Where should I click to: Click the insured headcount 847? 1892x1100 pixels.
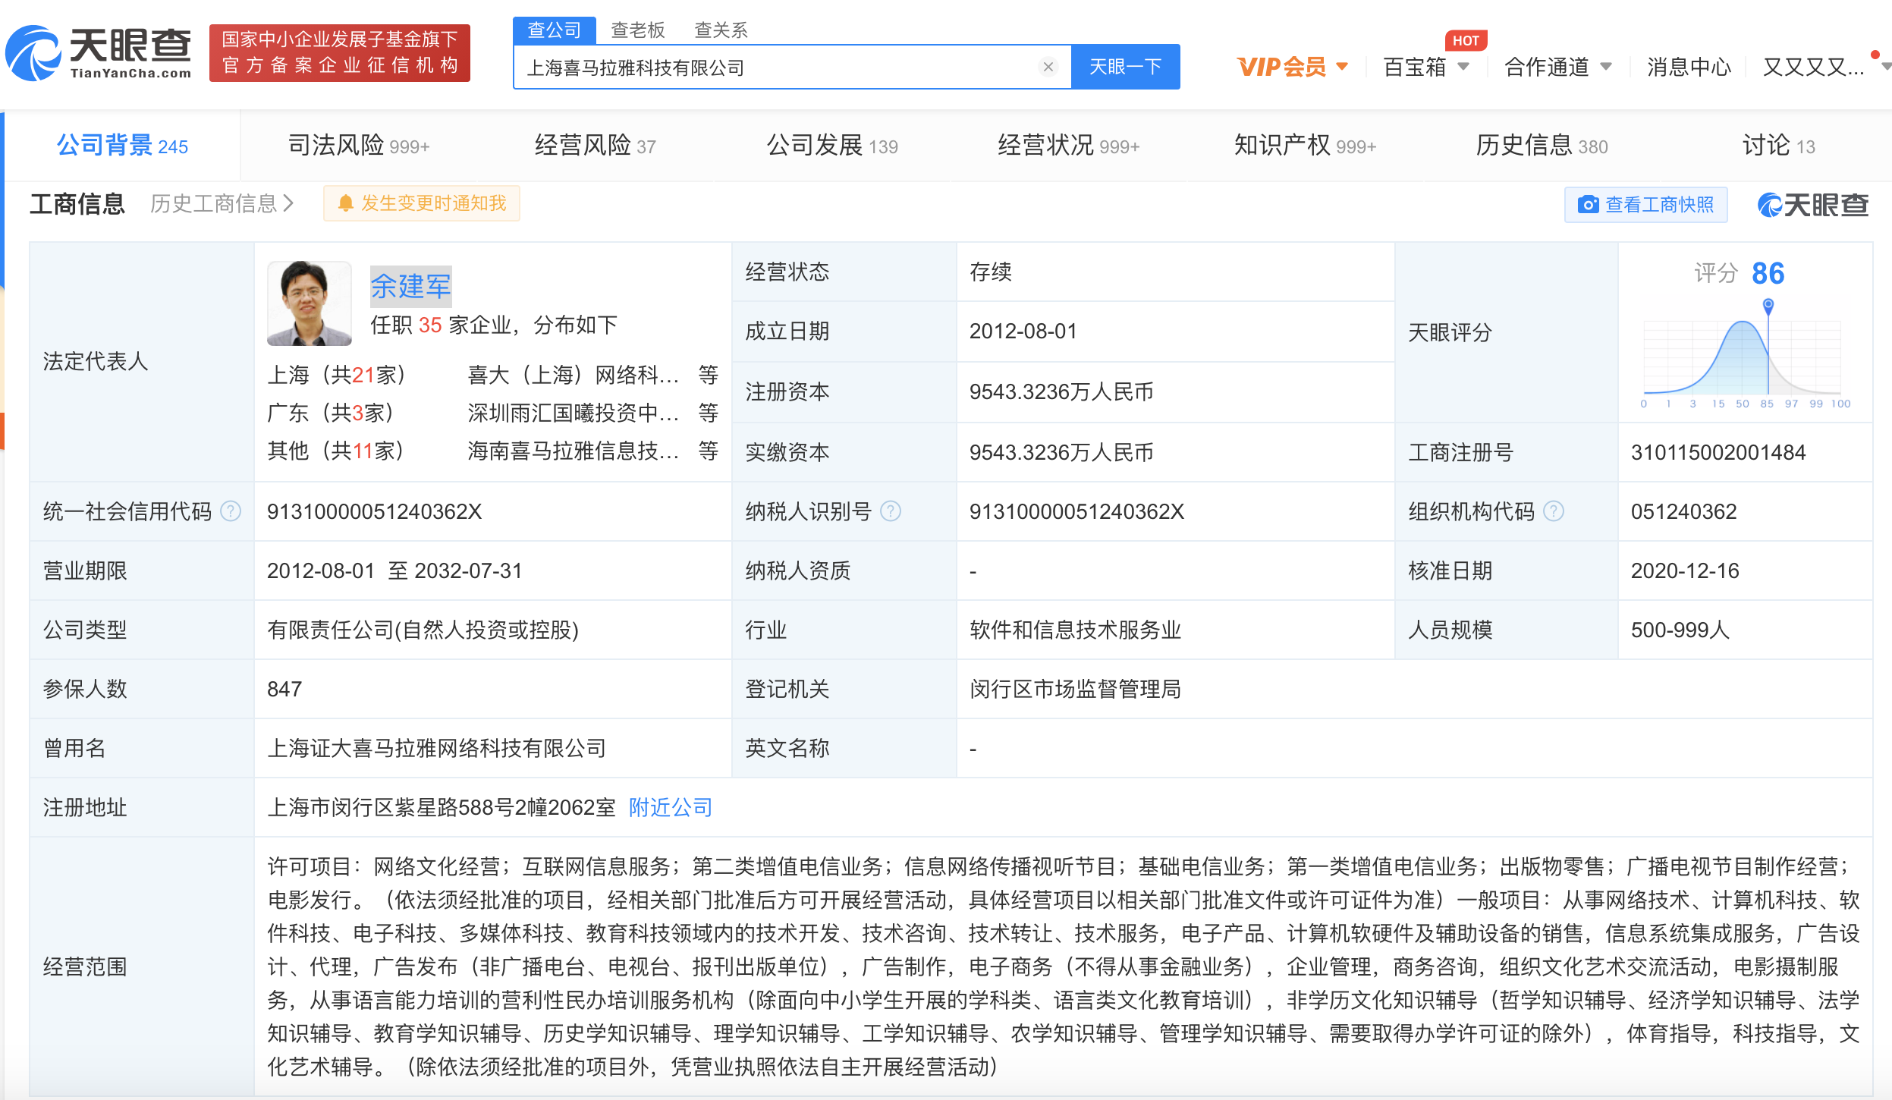[x=284, y=689]
